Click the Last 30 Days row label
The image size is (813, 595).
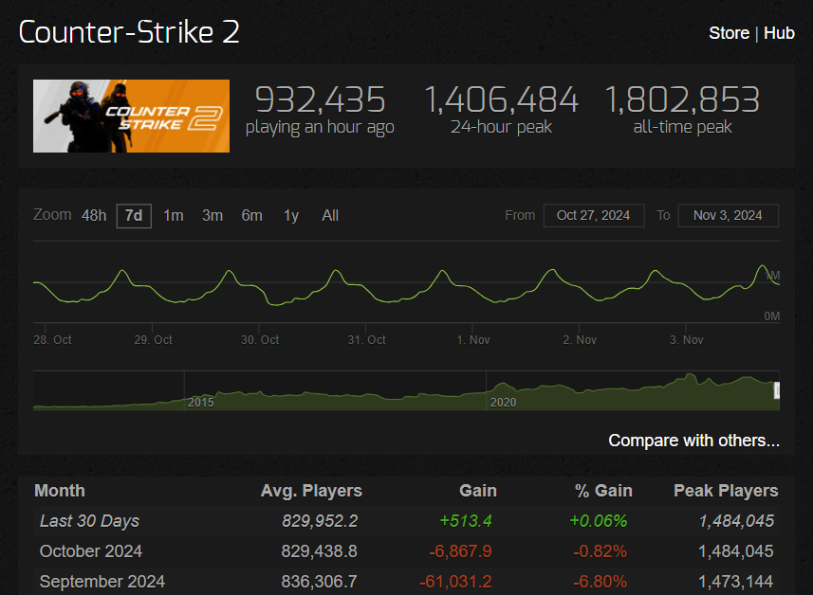coord(90,521)
